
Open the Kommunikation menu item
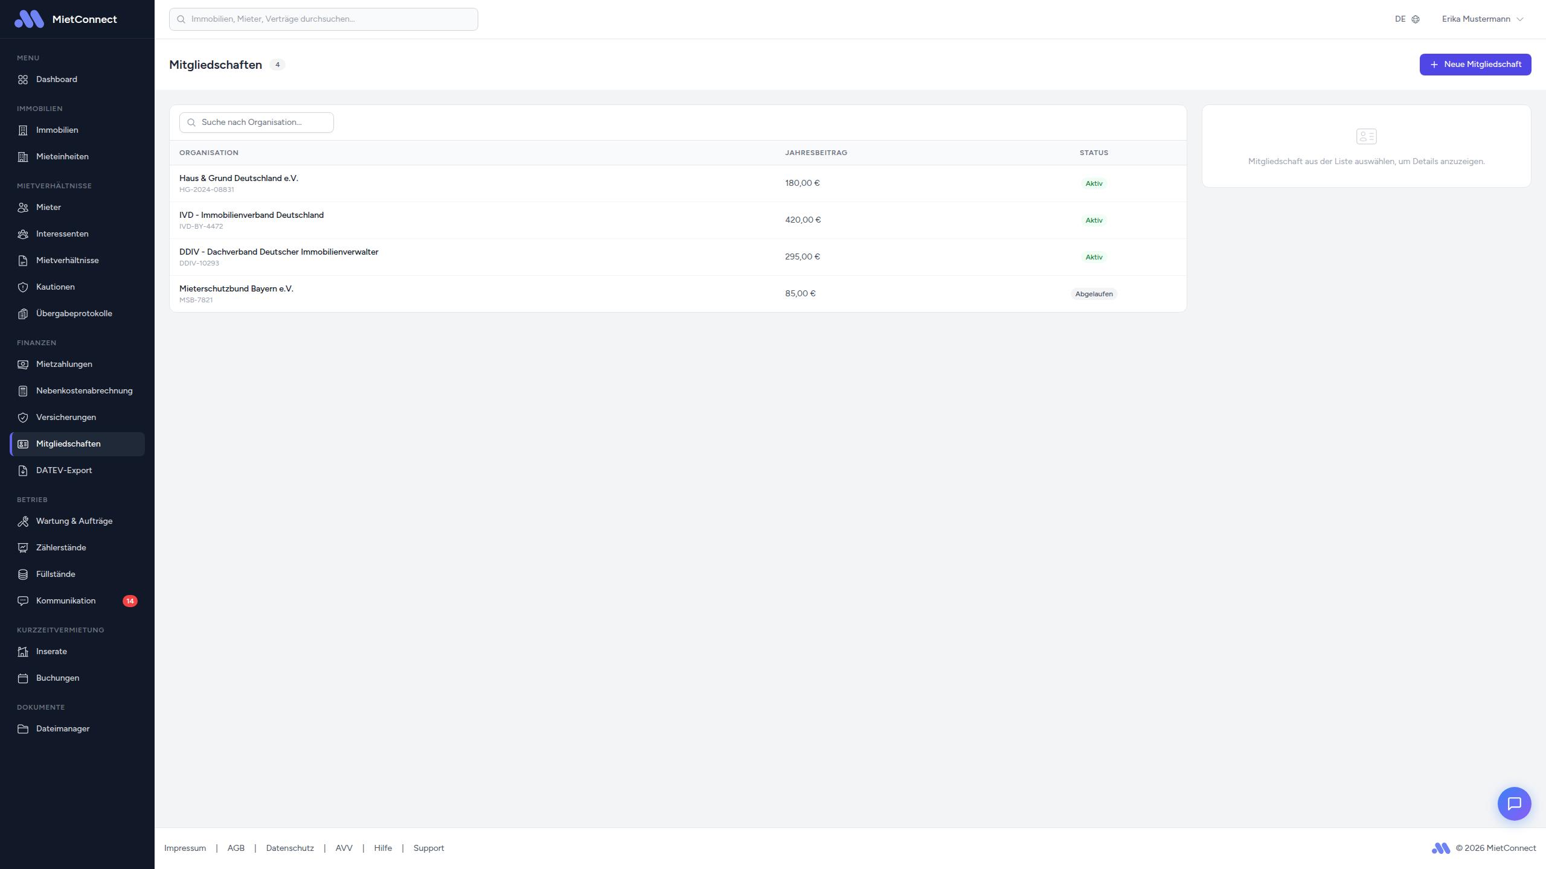(x=66, y=600)
